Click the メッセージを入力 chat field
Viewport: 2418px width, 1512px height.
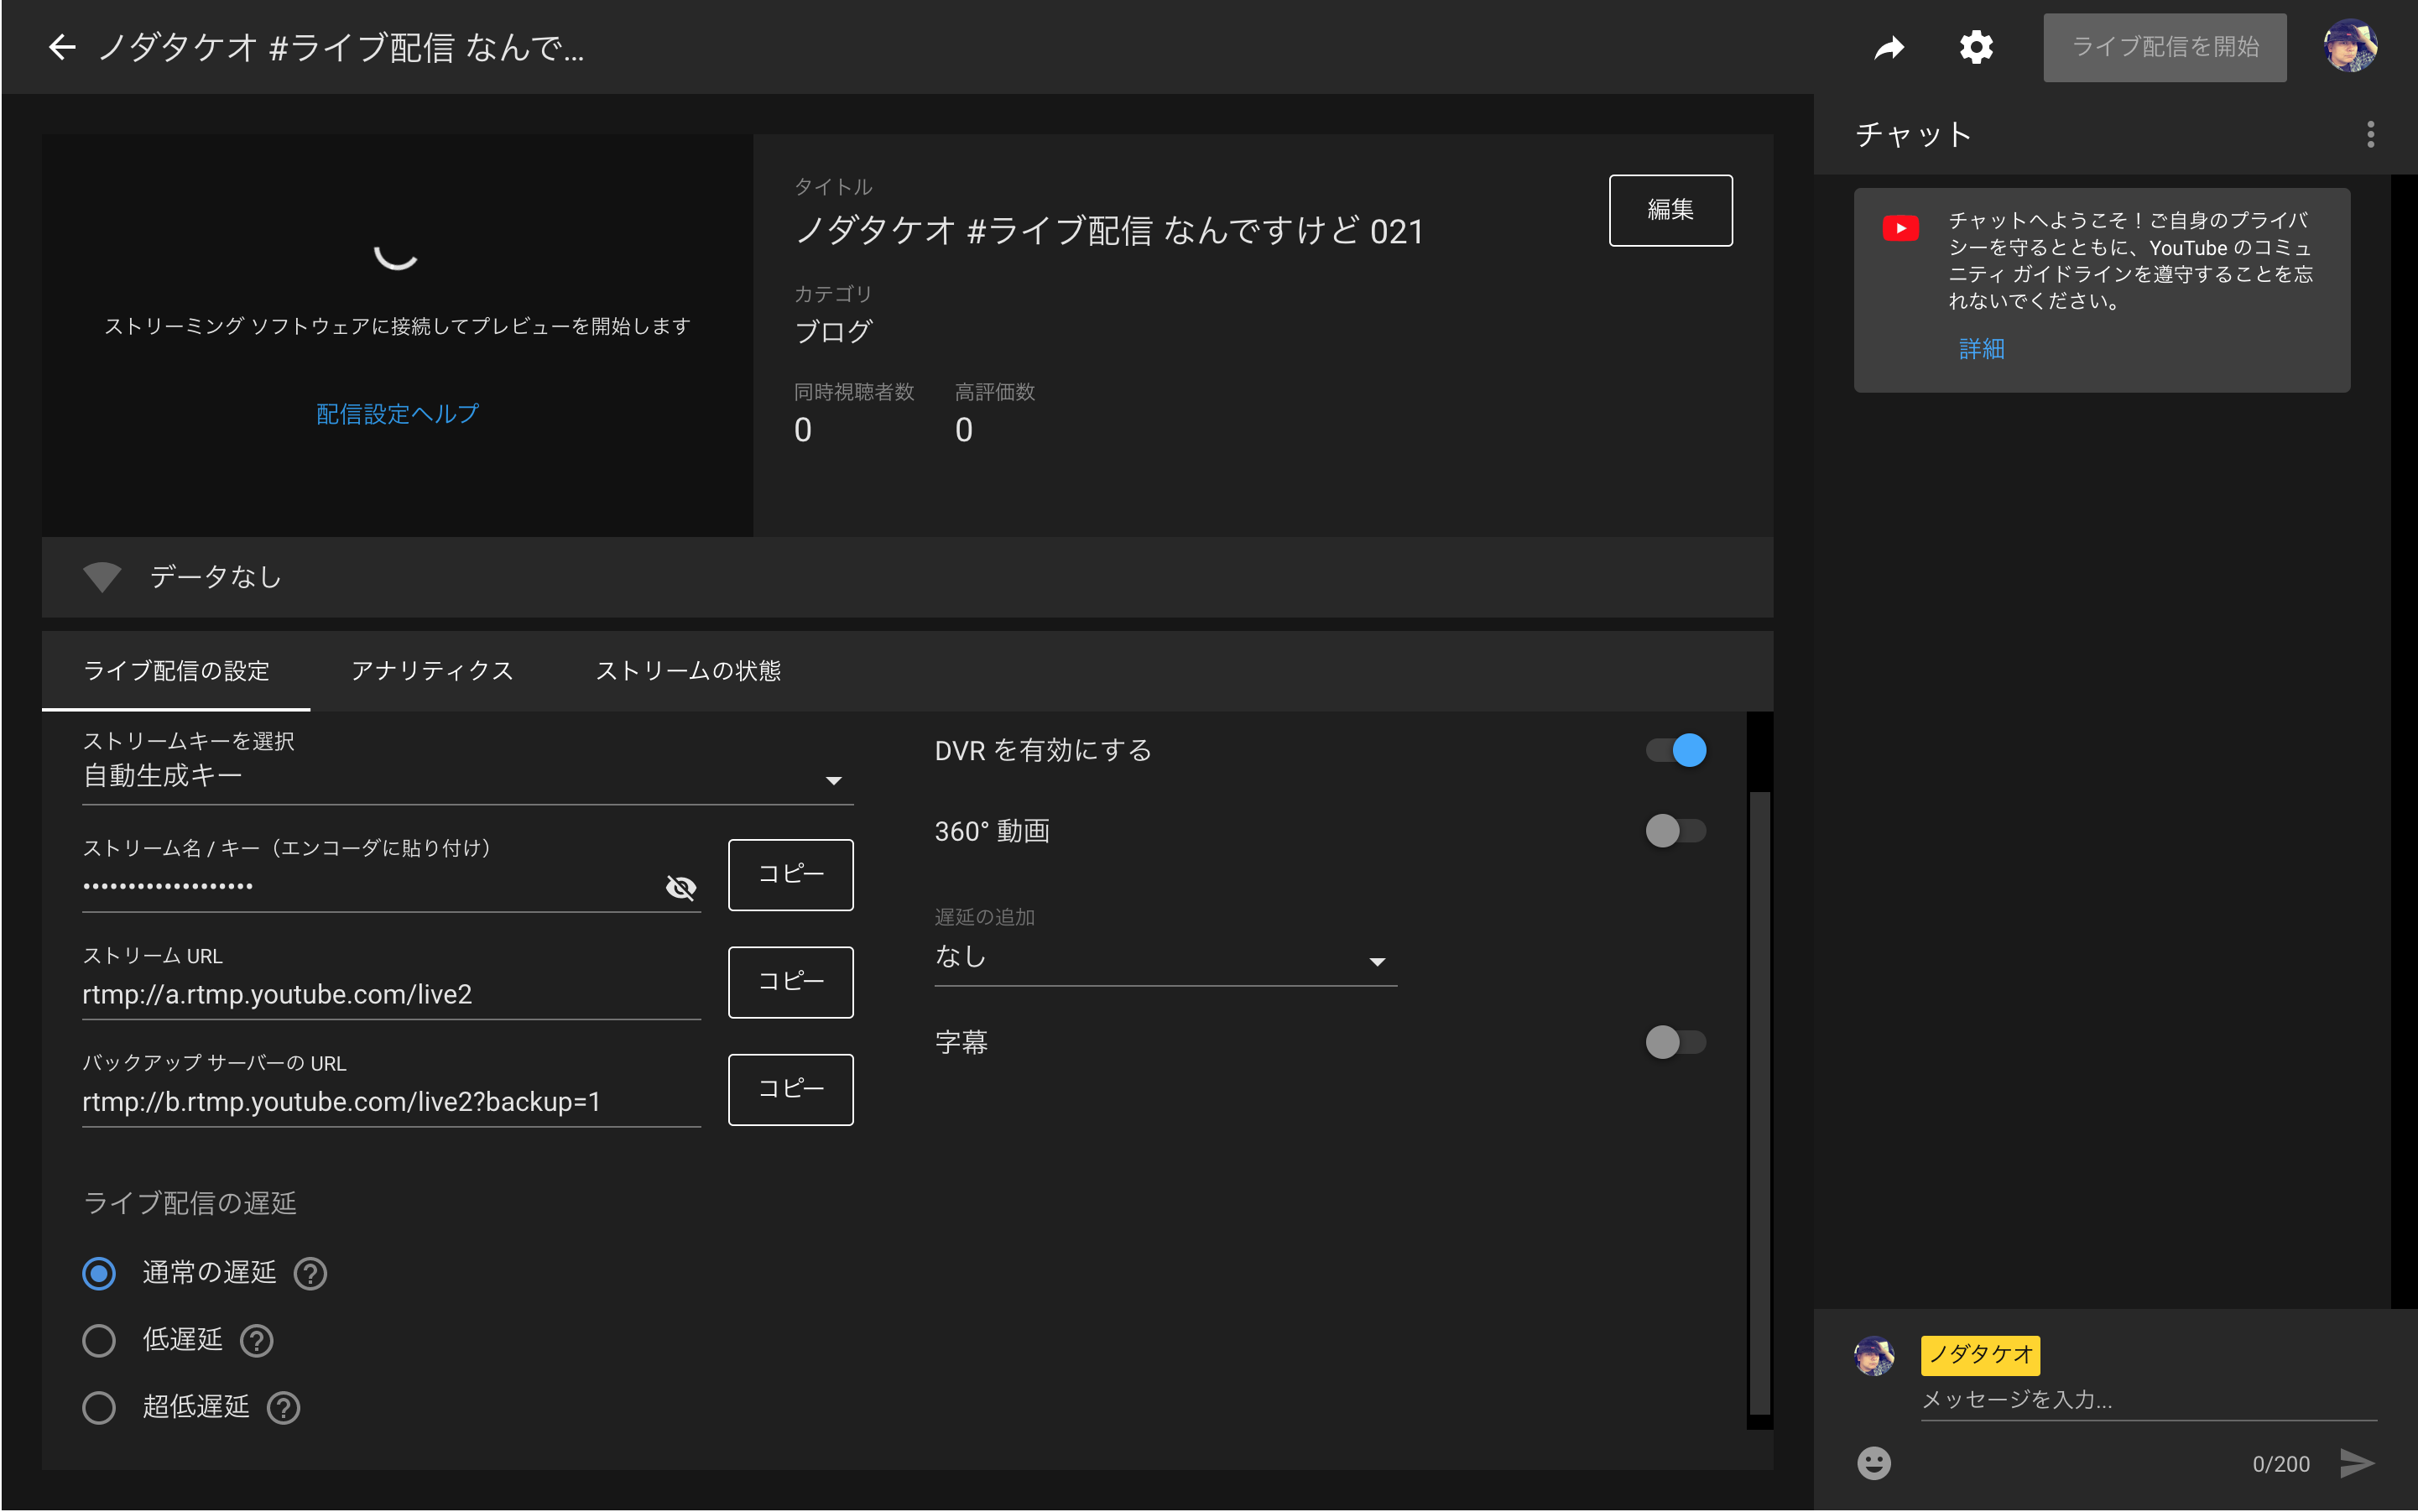[x=2148, y=1400]
